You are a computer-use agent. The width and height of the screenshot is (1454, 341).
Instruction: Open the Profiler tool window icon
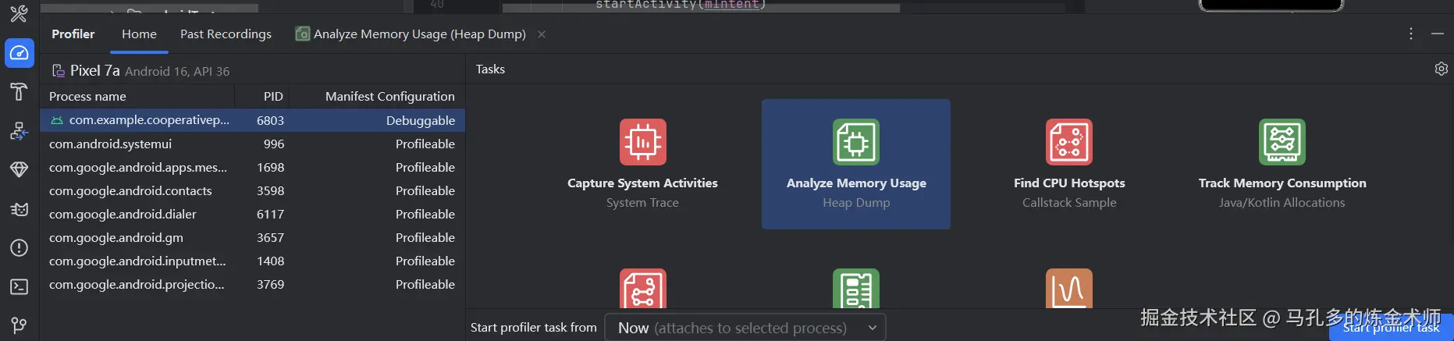[x=20, y=53]
